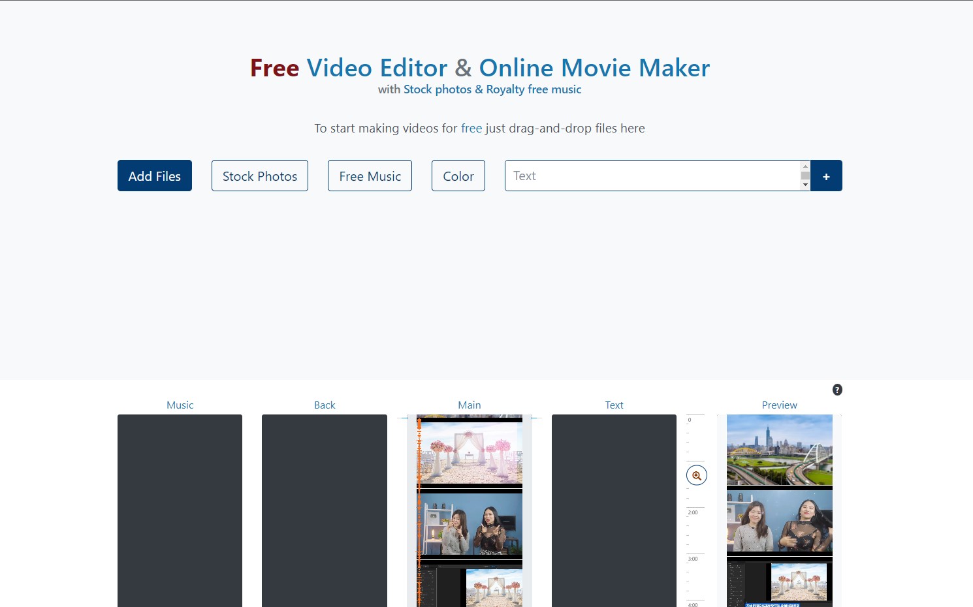
Task: Click the Color button
Action: pyautogui.click(x=458, y=176)
